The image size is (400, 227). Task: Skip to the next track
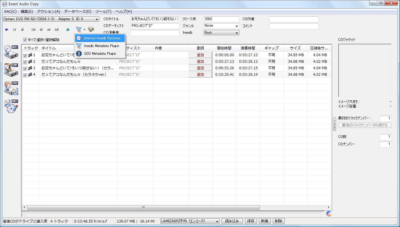(57, 30)
